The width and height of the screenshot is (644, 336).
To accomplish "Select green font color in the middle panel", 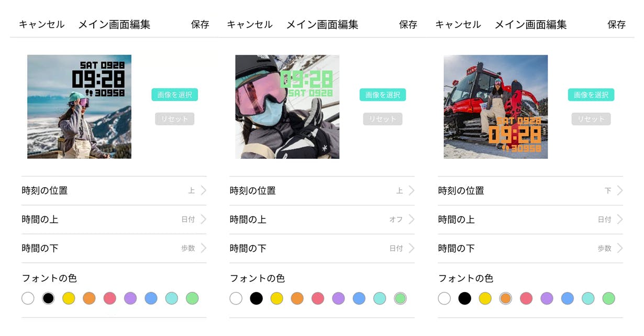I will pos(401,298).
